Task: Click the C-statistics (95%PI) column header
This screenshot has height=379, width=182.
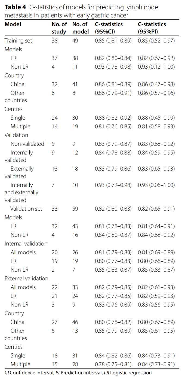Action: pos(152,28)
